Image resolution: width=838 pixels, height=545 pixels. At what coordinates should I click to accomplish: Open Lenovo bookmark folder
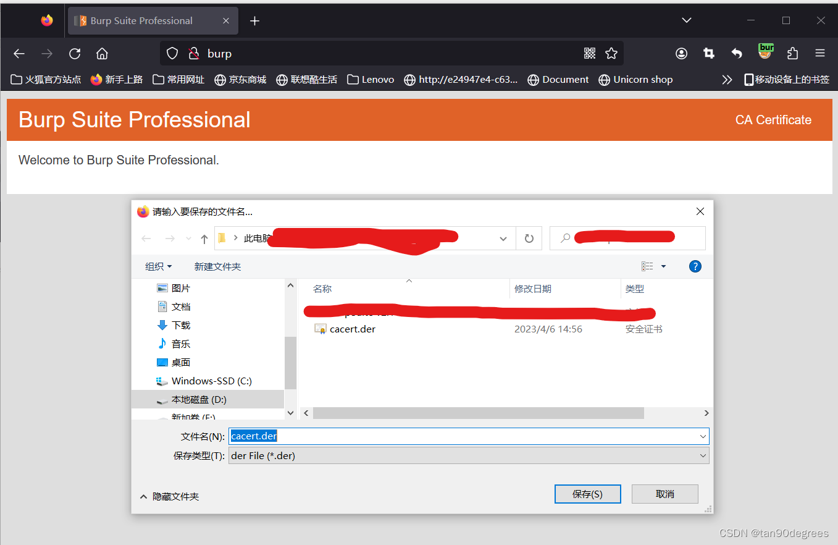pyautogui.click(x=371, y=80)
